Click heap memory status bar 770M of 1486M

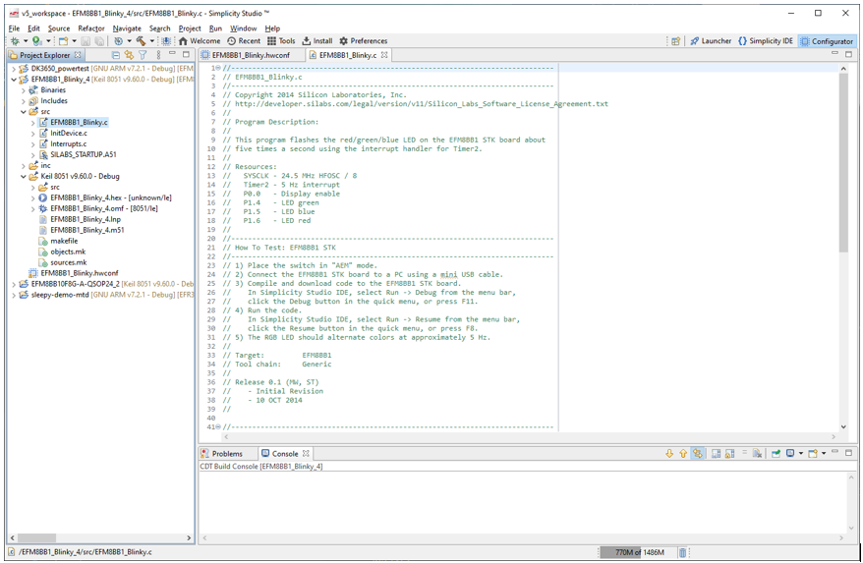pos(637,552)
